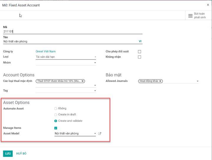Image resolution: width=212 pixels, height=160 pixels.
Task: Expand the Nhóm group dropdown
Action: click(x=95, y=63)
